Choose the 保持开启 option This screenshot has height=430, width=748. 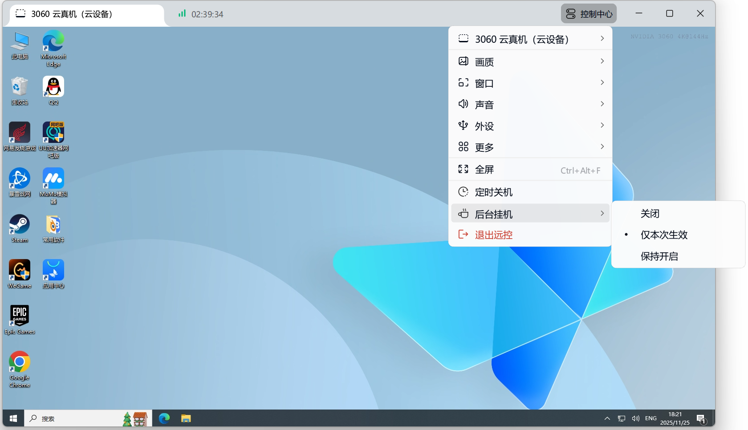click(x=659, y=256)
